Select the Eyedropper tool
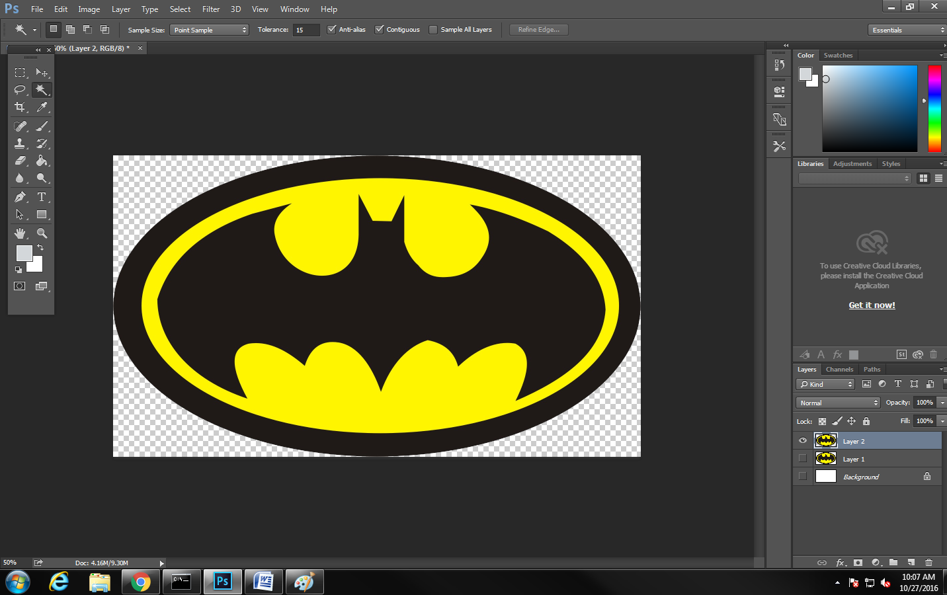Image resolution: width=947 pixels, height=595 pixels. pyautogui.click(x=42, y=106)
